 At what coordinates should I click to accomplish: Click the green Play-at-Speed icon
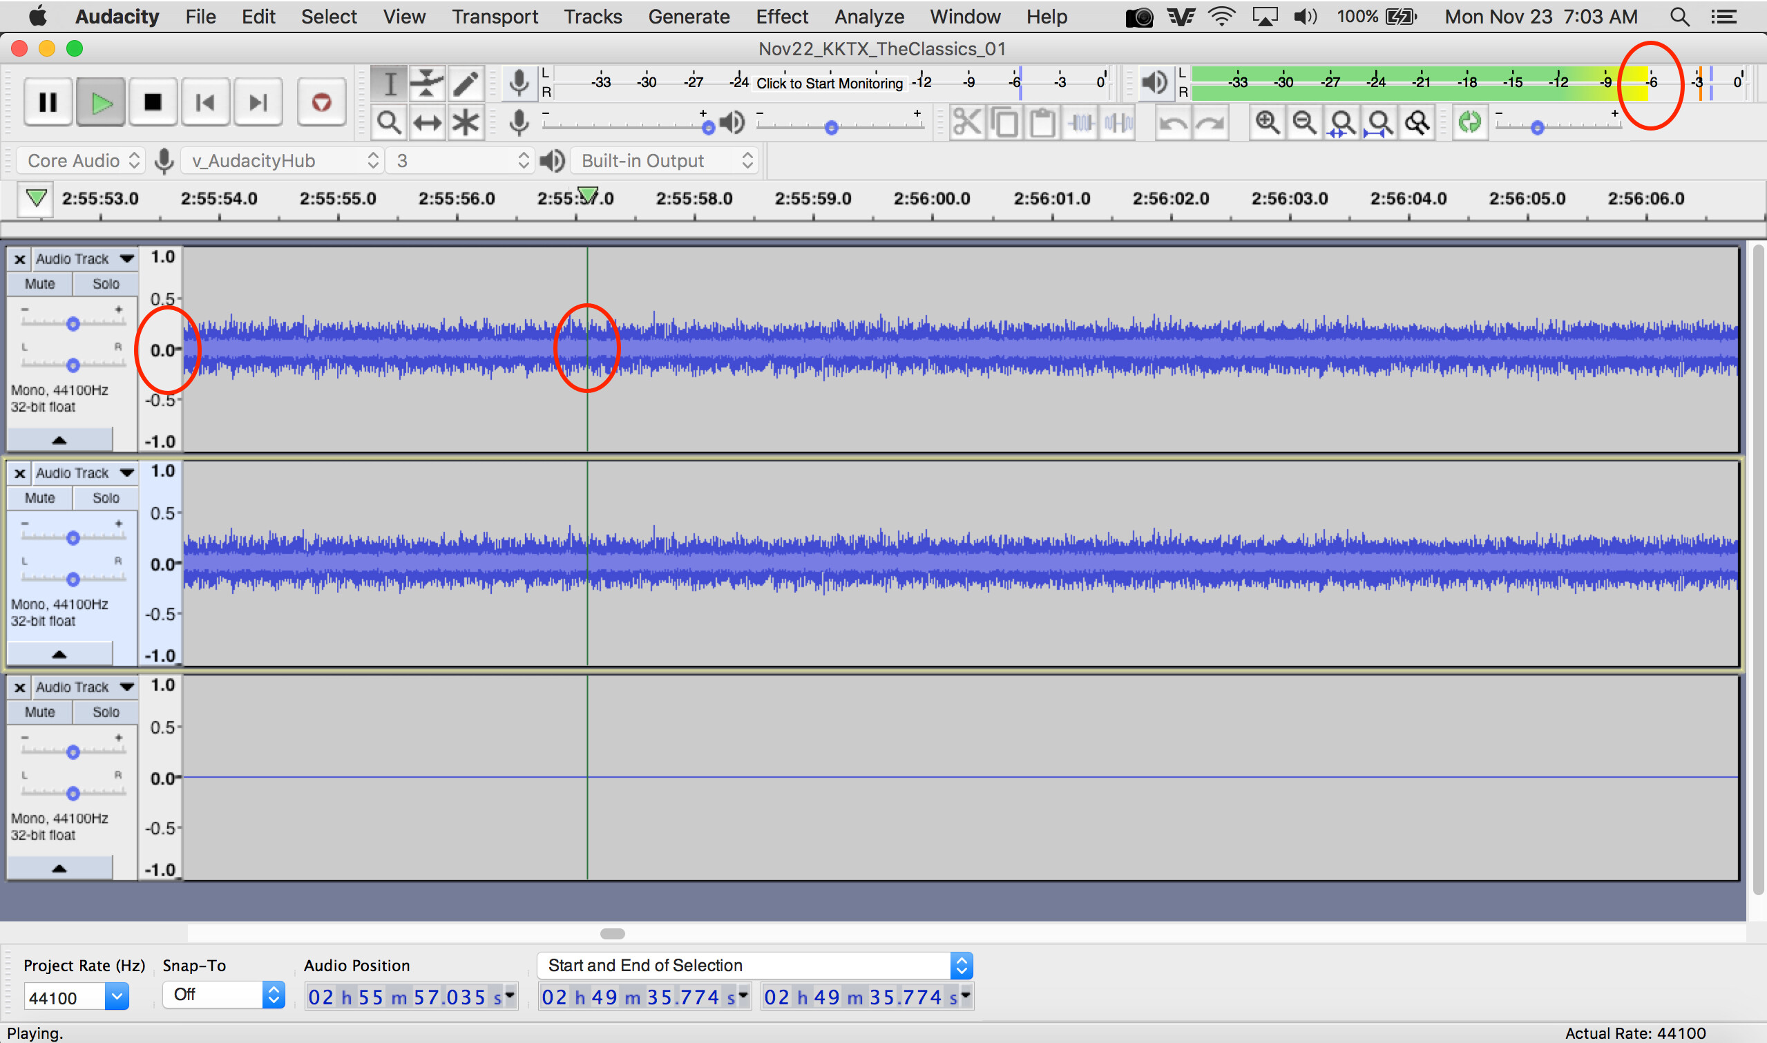coord(1470,122)
